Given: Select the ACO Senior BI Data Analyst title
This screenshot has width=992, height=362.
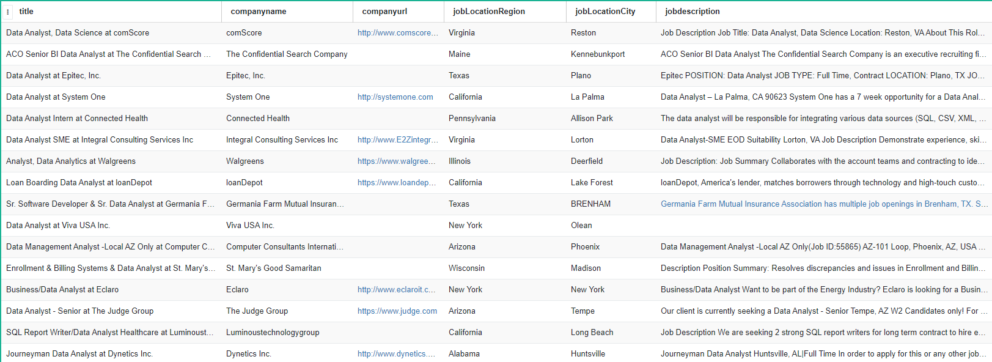Looking at the screenshot, I should pos(109,54).
